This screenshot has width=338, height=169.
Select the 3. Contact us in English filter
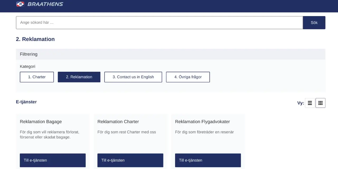[133, 77]
